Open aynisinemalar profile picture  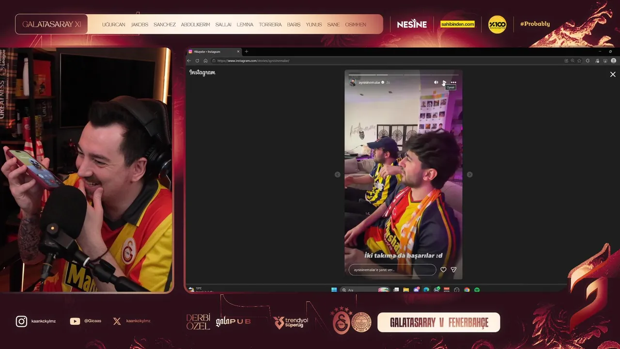(353, 82)
